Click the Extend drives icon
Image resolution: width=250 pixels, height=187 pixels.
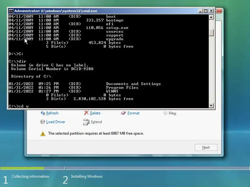87,122
